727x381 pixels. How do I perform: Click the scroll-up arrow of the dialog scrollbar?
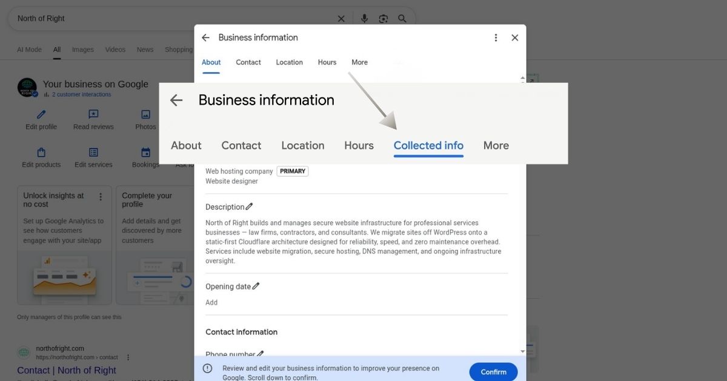point(523,79)
